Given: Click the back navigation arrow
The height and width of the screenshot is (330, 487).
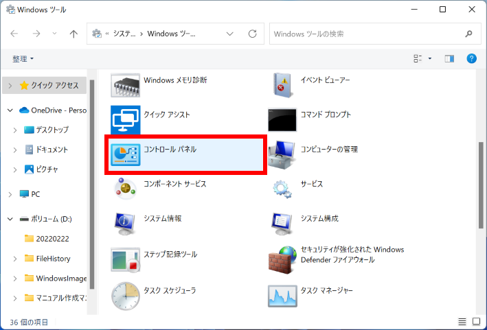Looking at the screenshot, I should 14,34.
